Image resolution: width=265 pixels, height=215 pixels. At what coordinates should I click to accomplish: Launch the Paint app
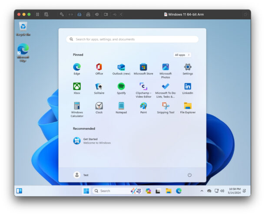143,108
